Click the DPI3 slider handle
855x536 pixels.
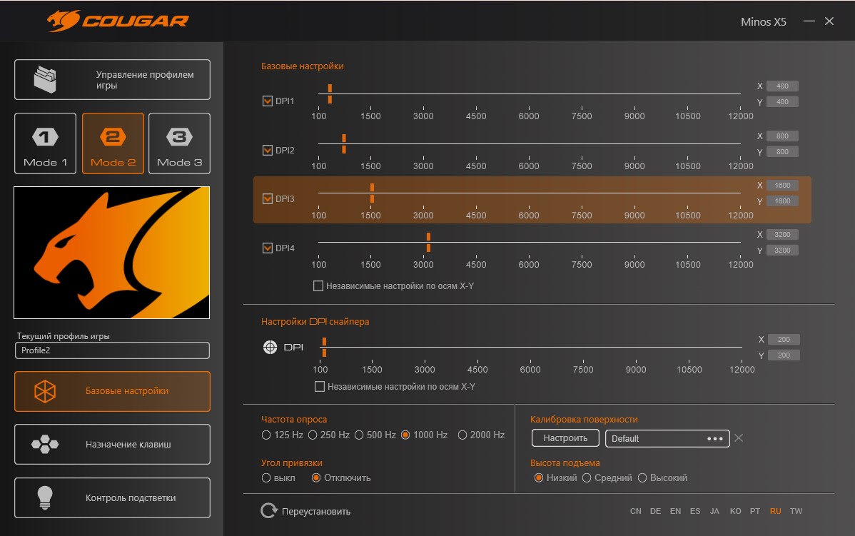372,193
